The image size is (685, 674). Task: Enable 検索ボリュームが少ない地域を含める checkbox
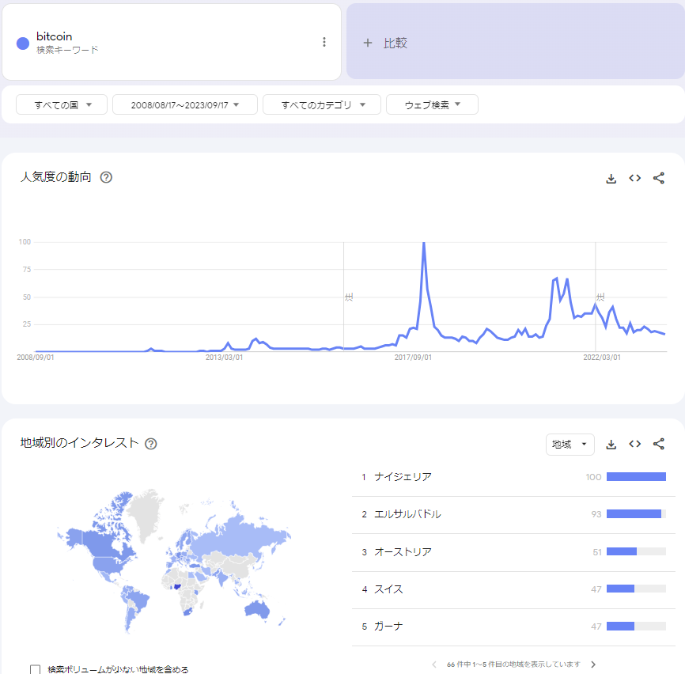click(x=35, y=669)
